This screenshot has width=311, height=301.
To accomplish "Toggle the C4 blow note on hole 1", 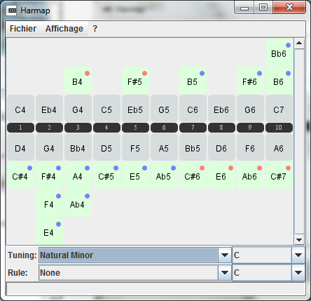I will (x=20, y=109).
